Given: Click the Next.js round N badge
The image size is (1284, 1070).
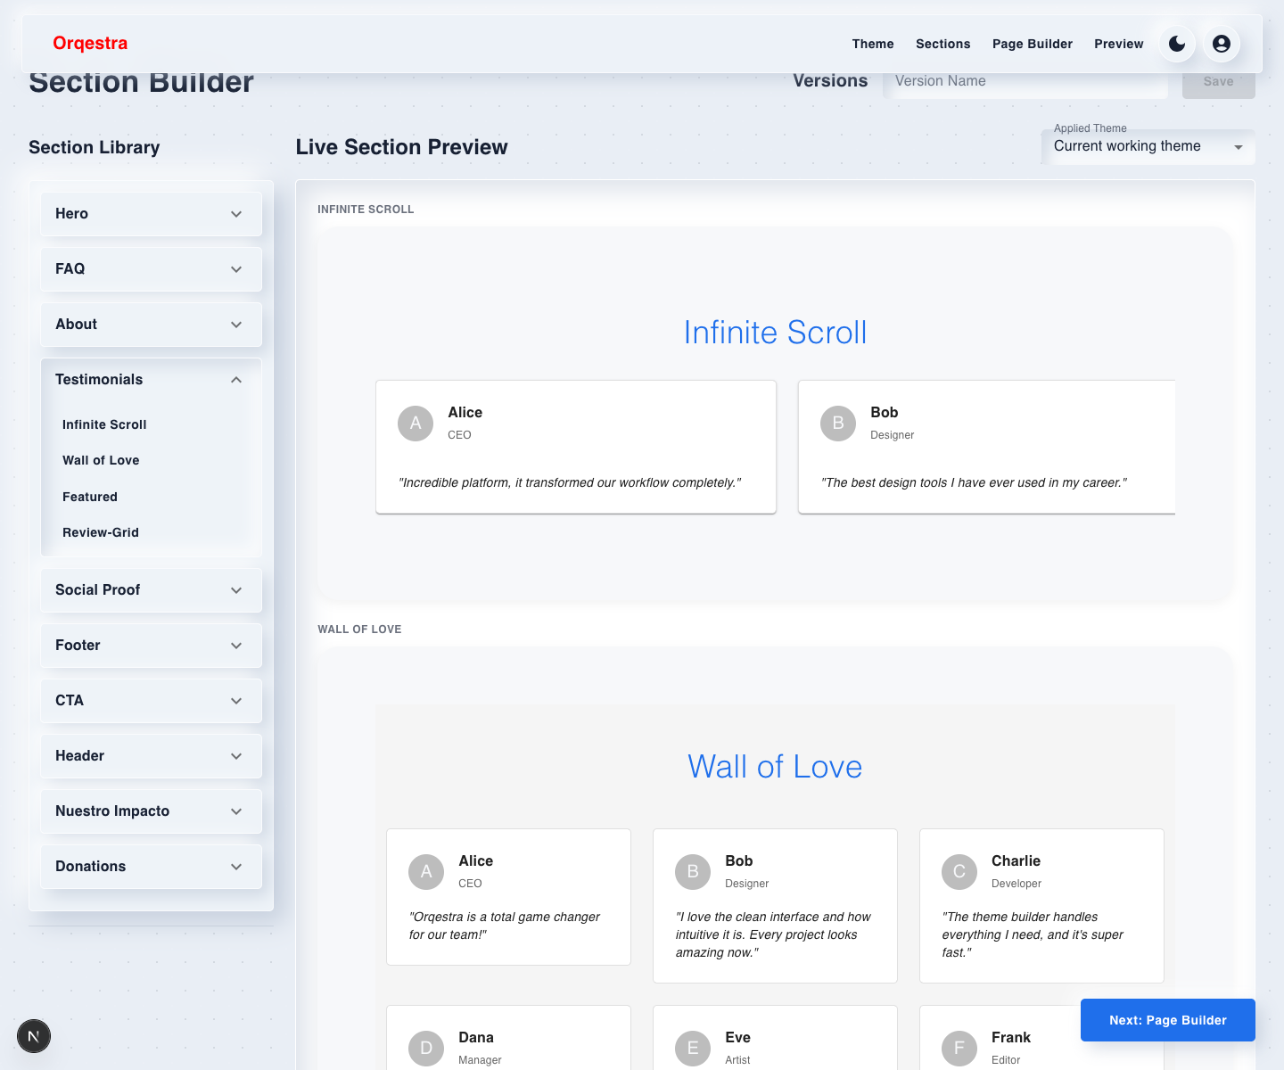Looking at the screenshot, I should click(34, 1036).
